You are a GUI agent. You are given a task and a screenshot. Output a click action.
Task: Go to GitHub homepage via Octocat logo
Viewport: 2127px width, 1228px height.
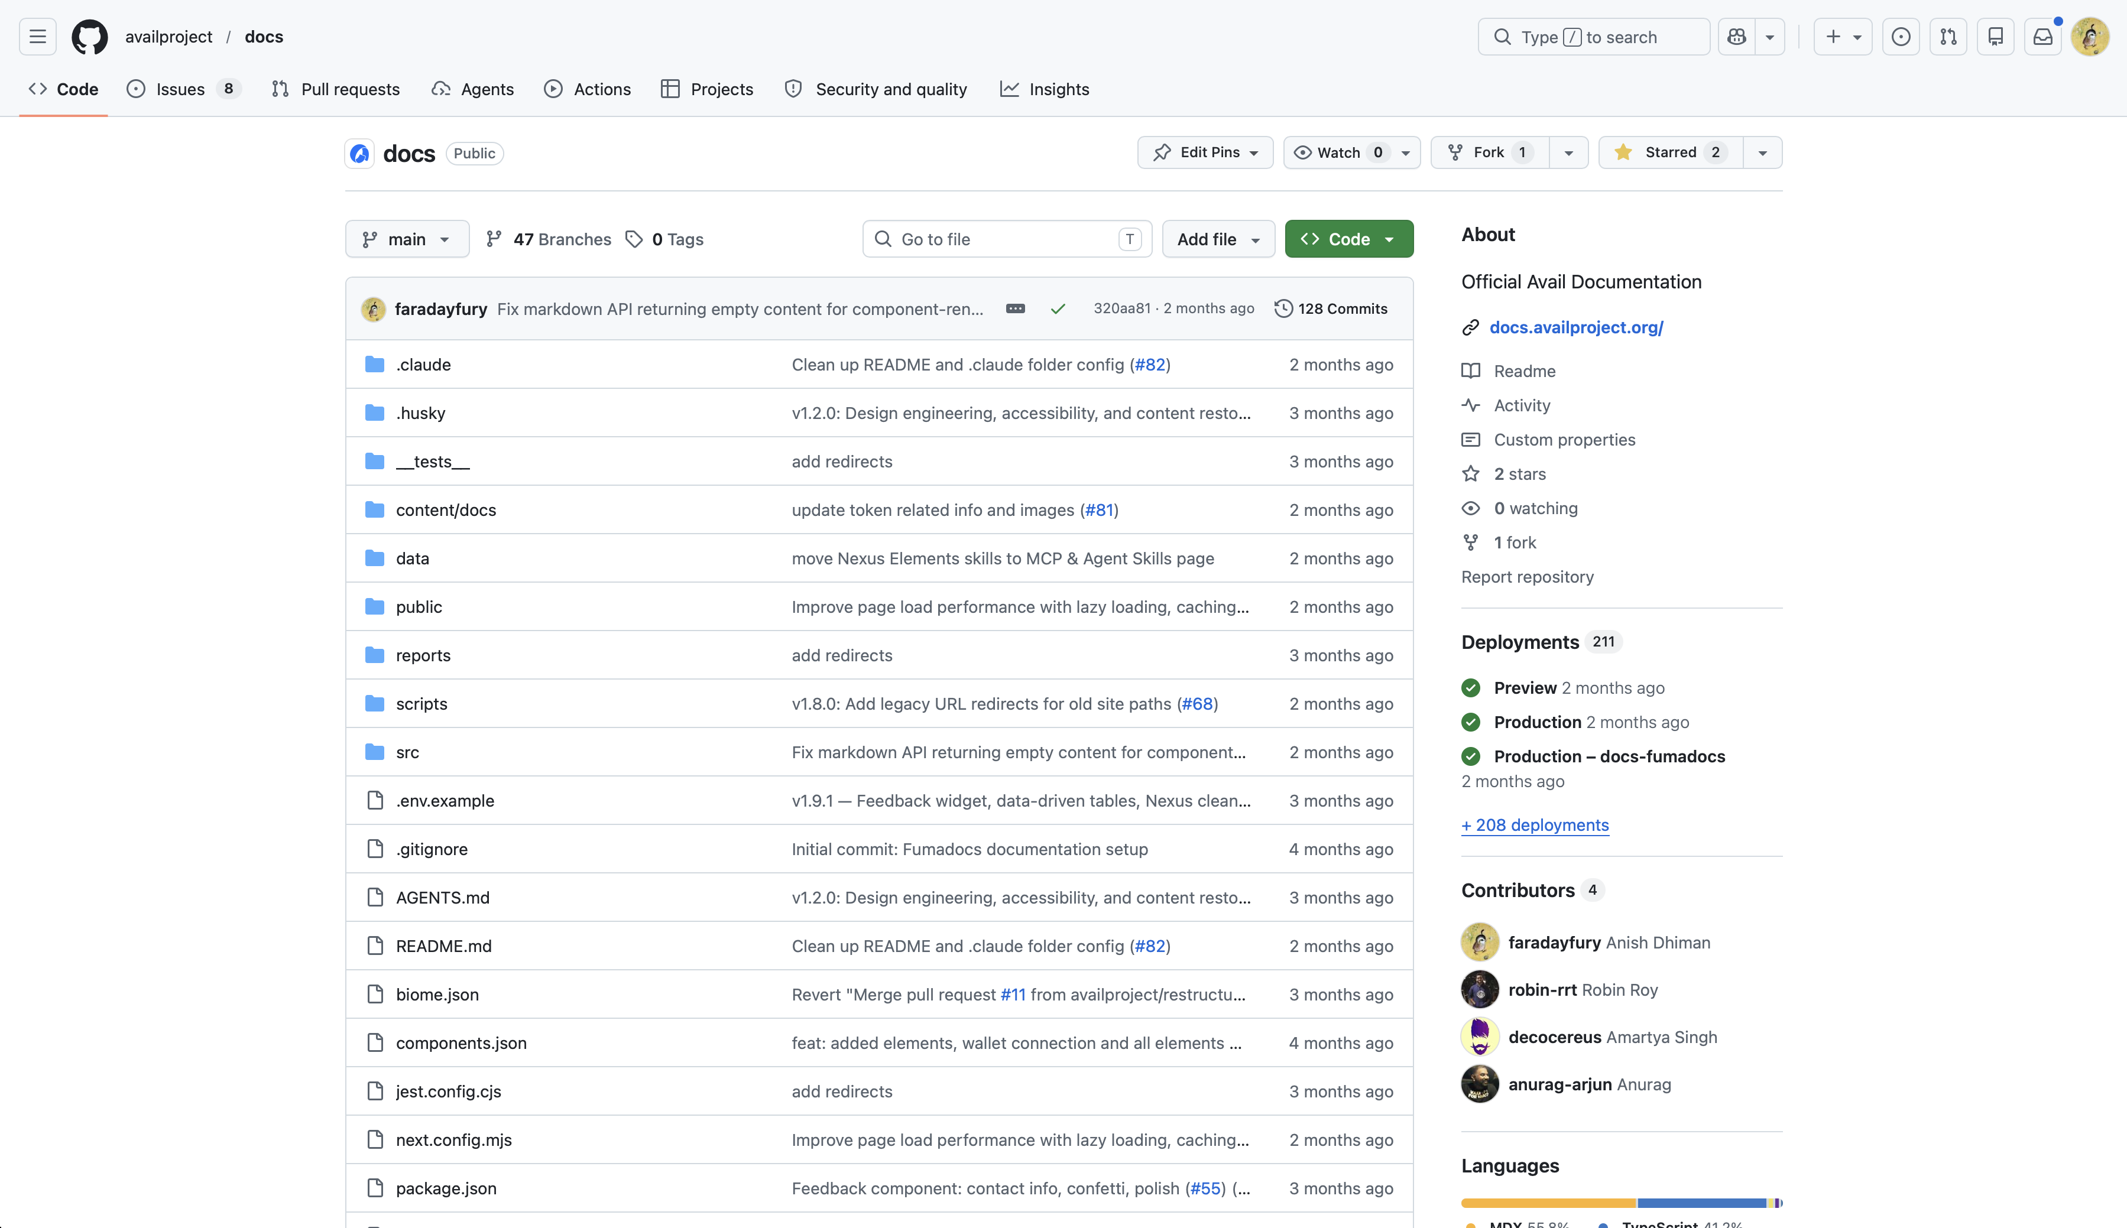click(89, 37)
